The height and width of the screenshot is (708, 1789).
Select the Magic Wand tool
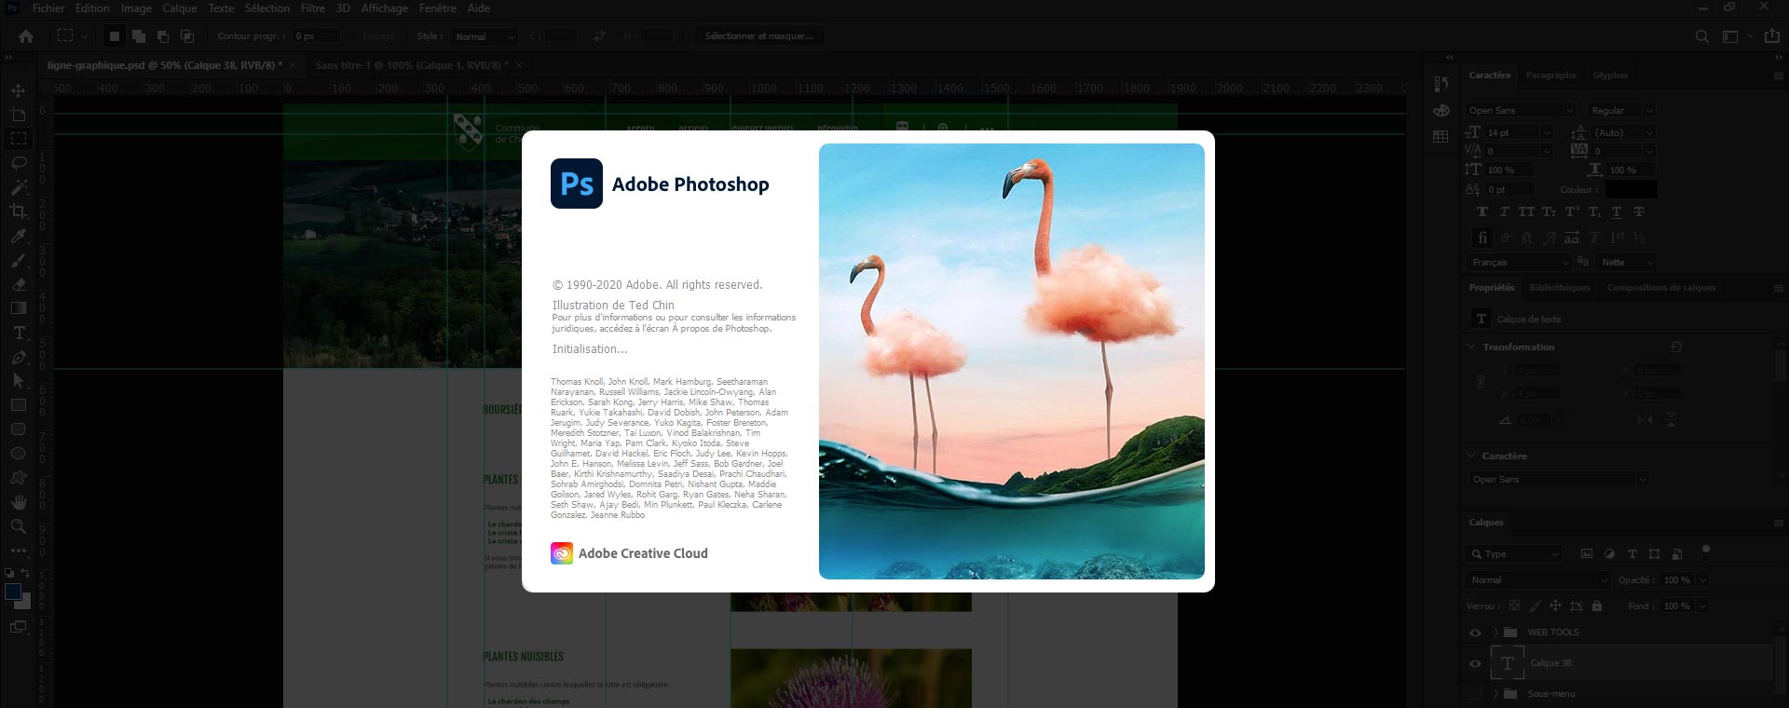click(19, 187)
